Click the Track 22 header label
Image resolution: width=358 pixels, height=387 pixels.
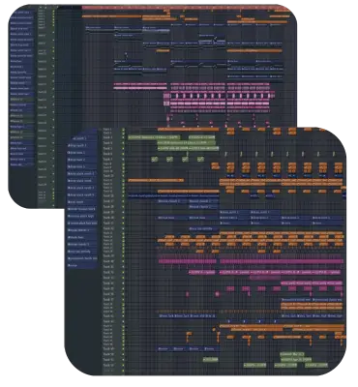pos(108,228)
